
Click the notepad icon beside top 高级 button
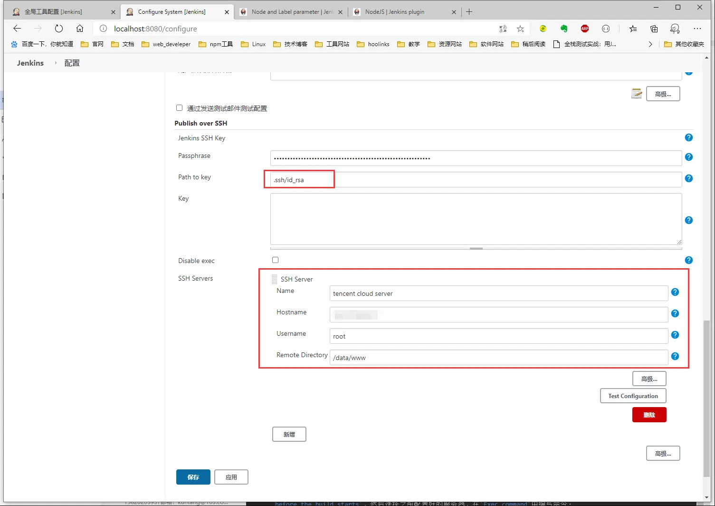(x=637, y=94)
